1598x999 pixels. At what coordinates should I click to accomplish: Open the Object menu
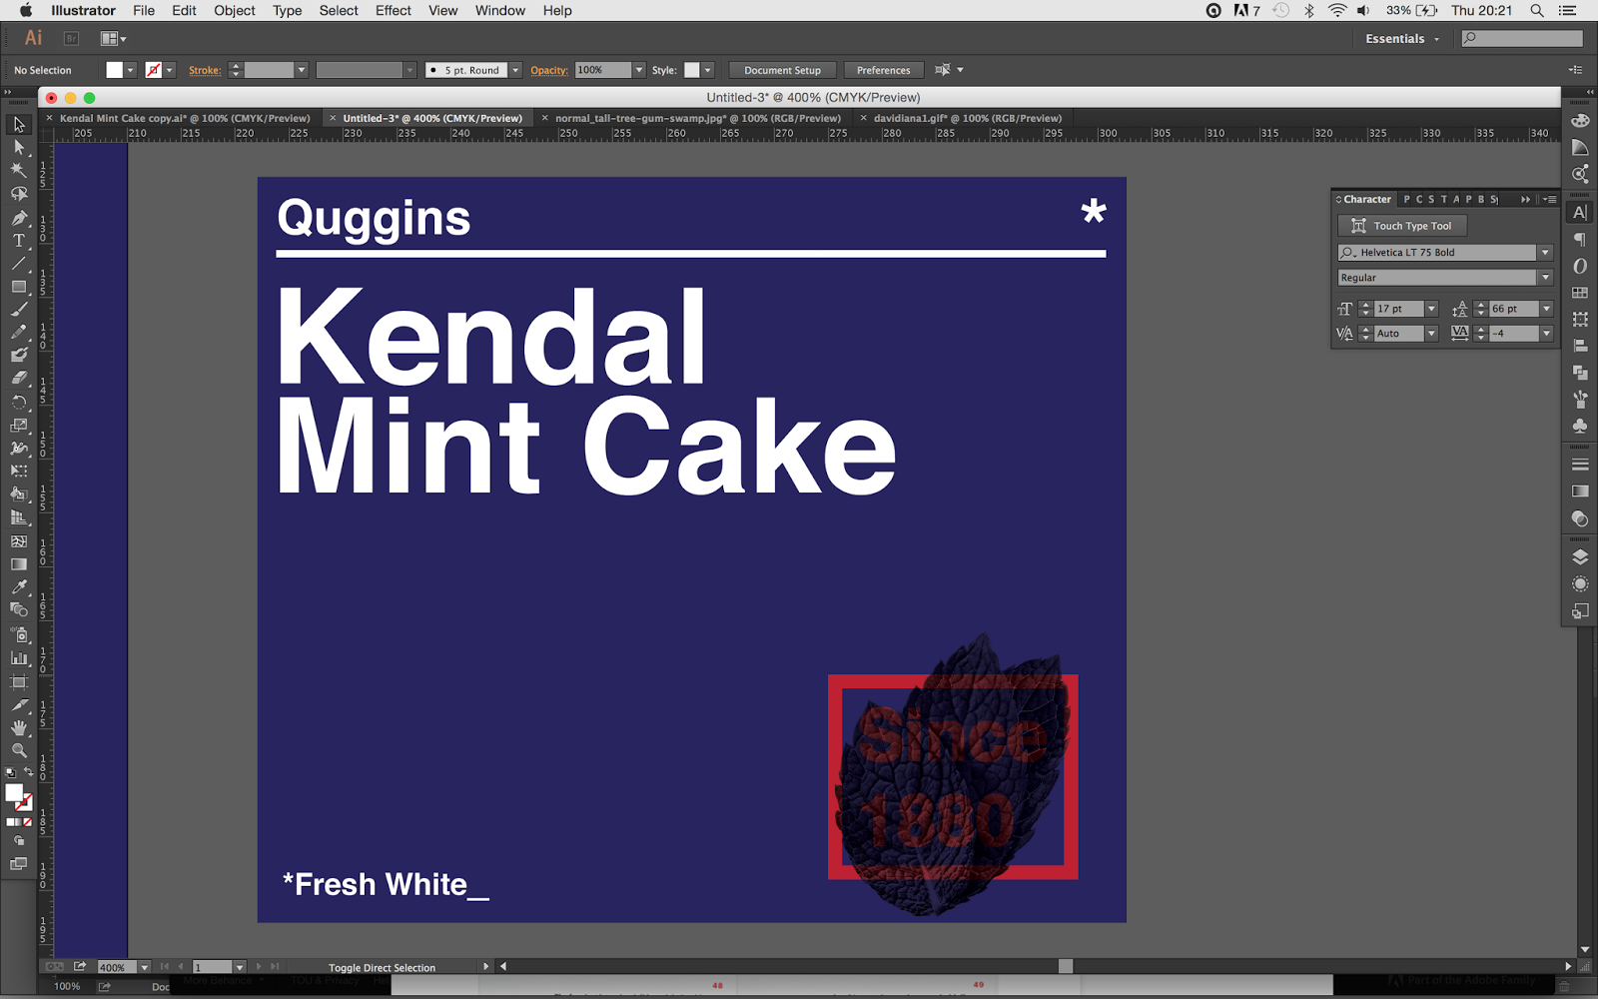pyautogui.click(x=235, y=10)
